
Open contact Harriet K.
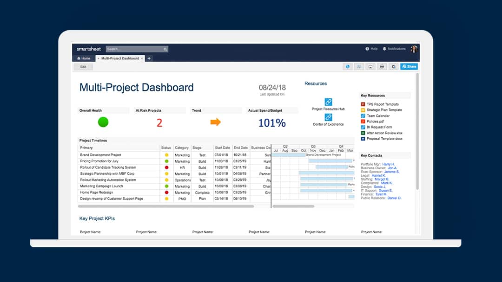pyautogui.click(x=378, y=176)
